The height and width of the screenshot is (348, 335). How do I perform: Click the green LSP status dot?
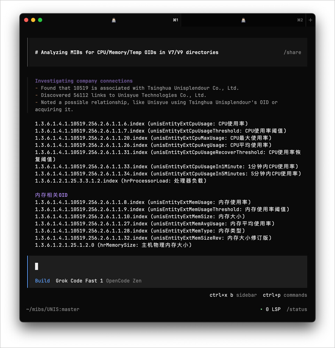click(x=261, y=309)
